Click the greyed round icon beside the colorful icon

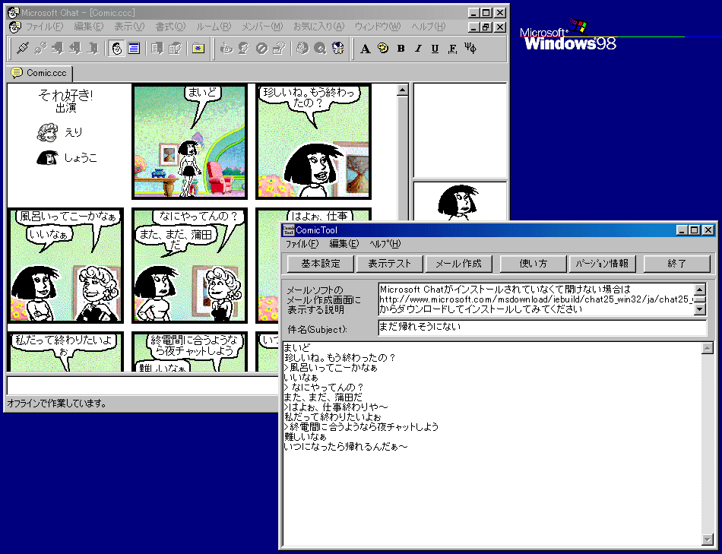(x=320, y=48)
